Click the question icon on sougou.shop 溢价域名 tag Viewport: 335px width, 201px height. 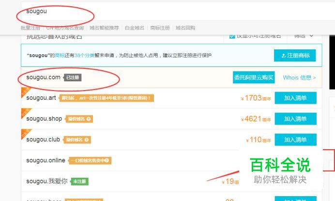[x=89, y=119]
